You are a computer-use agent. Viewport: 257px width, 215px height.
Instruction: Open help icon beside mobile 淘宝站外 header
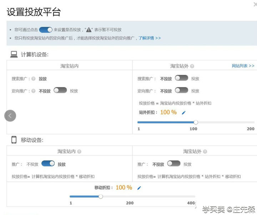click(205, 151)
